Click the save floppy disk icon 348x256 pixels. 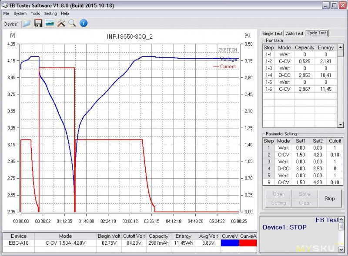click(x=38, y=23)
